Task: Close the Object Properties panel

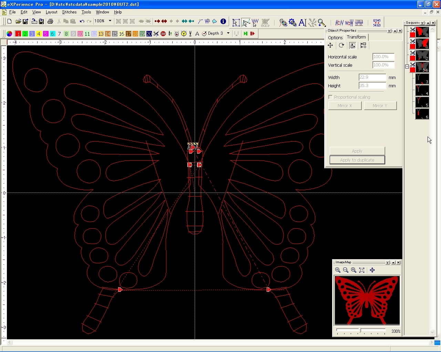Action: point(400,31)
